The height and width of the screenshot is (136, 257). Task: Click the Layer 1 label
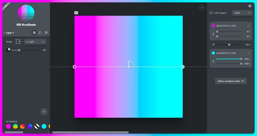[10, 33]
